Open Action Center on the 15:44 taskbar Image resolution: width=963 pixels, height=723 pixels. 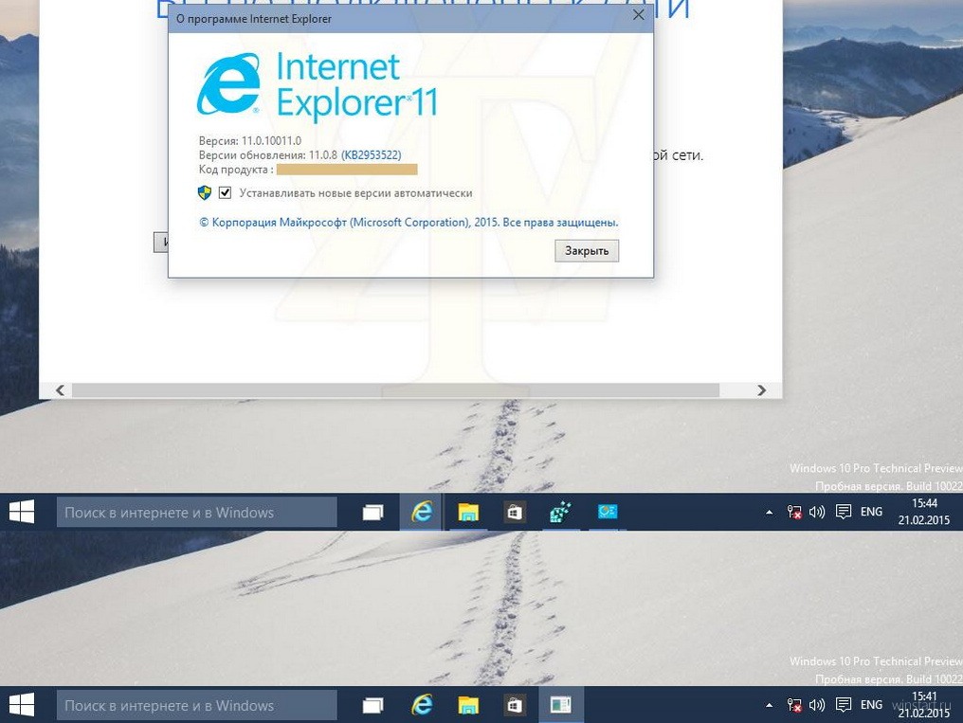coord(844,512)
